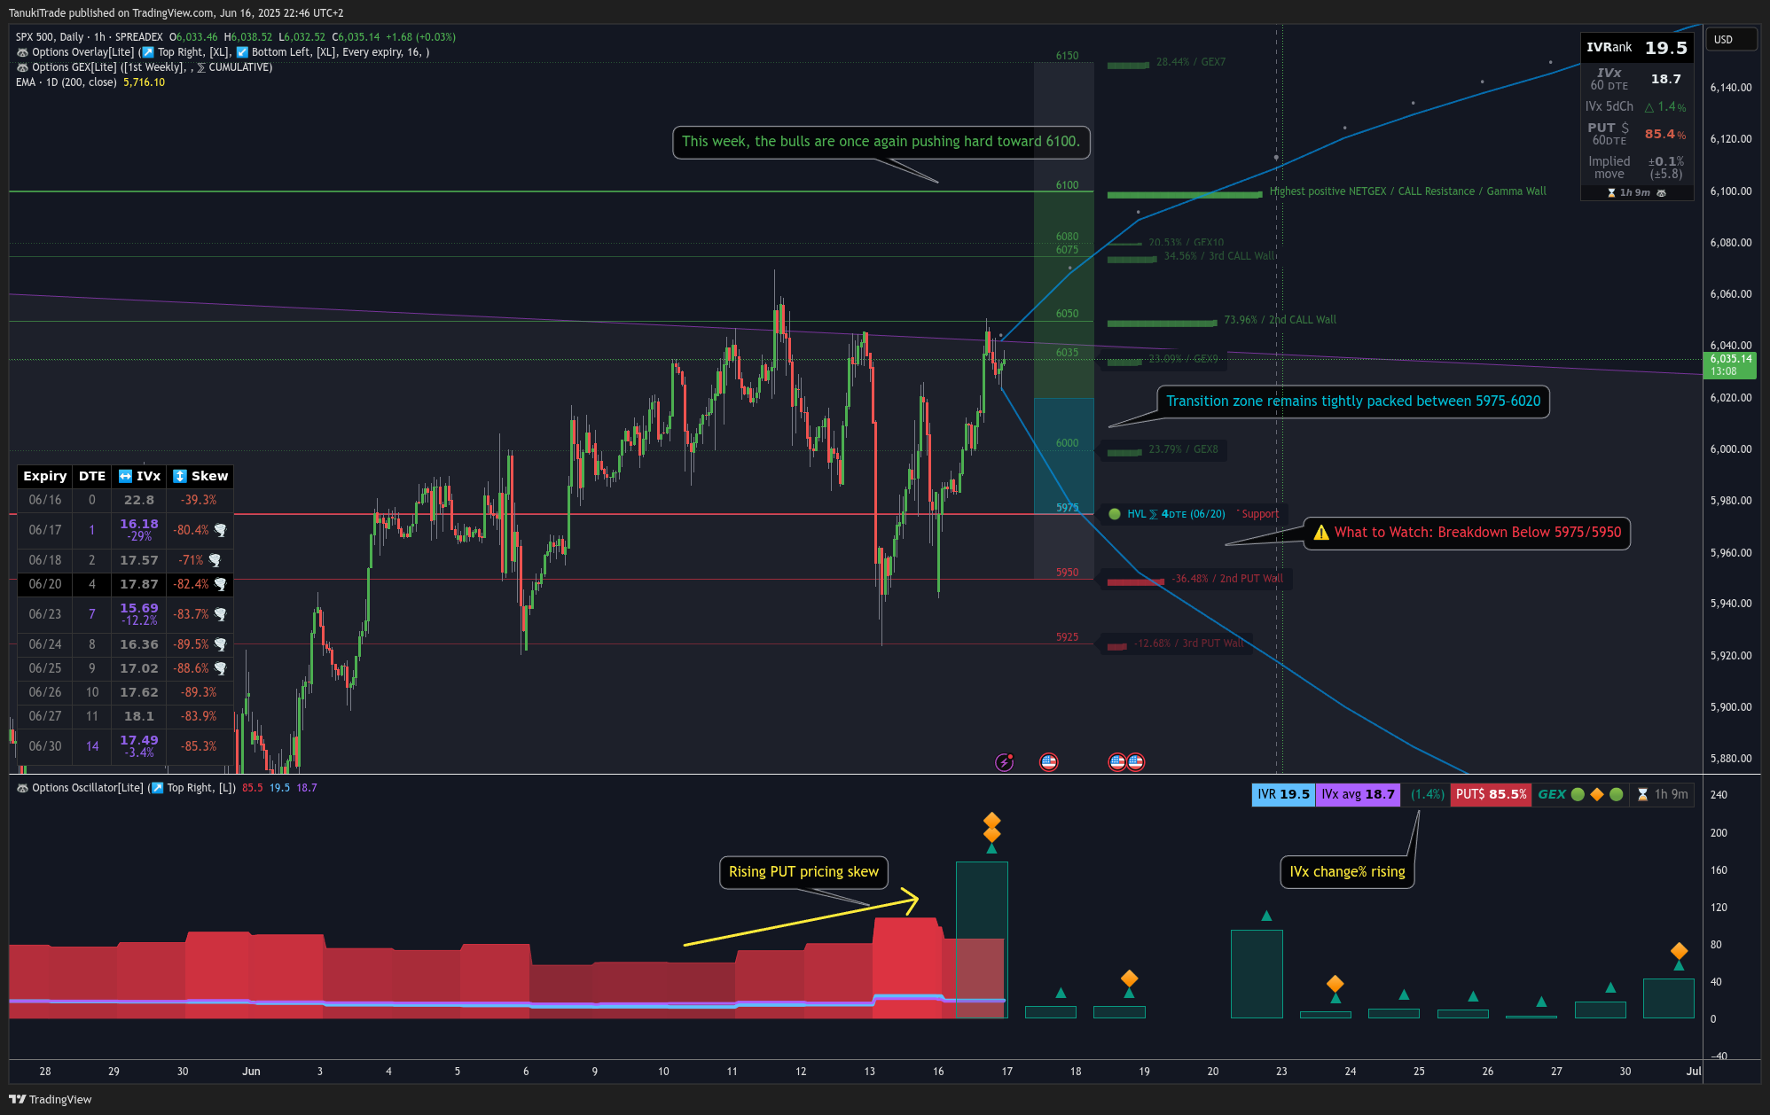Click the 6,100.00 price axis label
This screenshot has height=1115, width=1770.
point(1730,191)
